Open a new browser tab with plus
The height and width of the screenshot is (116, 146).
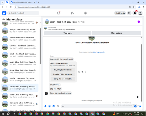point(39,2)
